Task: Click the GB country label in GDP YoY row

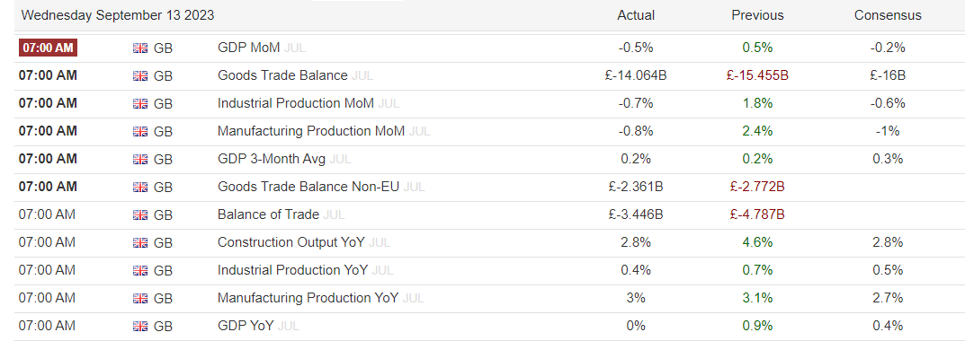Action: tap(163, 326)
